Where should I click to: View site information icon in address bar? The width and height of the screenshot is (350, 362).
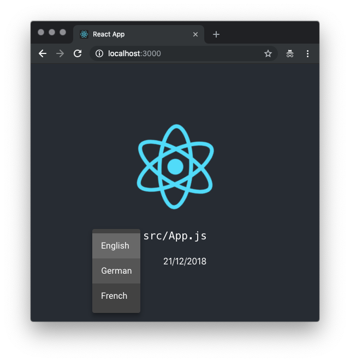pyautogui.click(x=99, y=53)
